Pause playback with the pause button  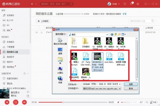15,102
